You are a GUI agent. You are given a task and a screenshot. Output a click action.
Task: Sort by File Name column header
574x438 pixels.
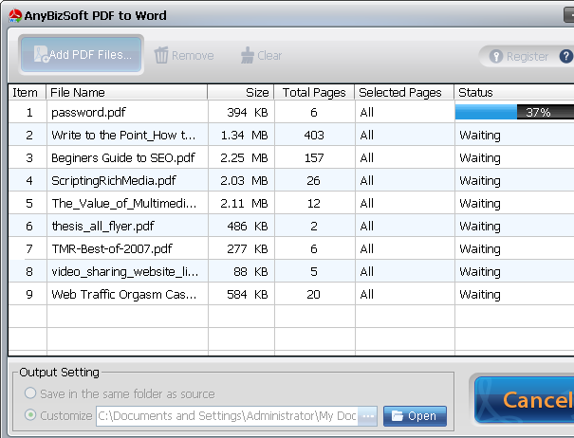click(x=127, y=92)
